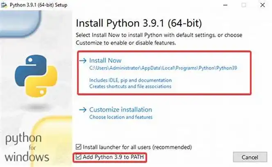Click 'Includes IDLE, pip and documentation' line

click(x=130, y=80)
